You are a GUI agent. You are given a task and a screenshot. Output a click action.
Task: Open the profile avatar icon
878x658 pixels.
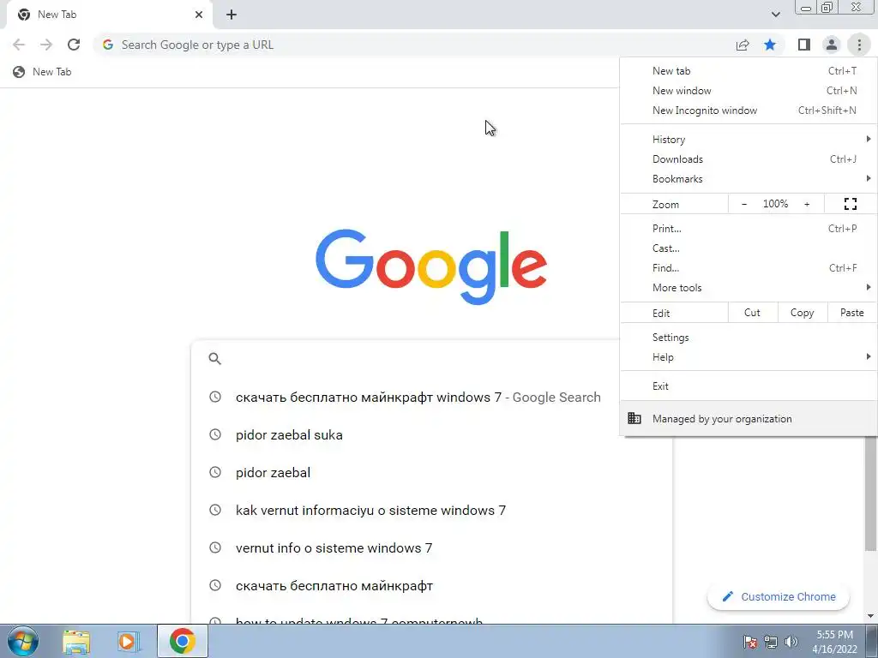[x=832, y=45]
